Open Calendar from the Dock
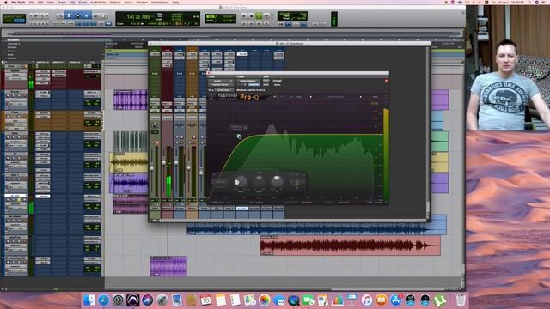Screen dimensions: 550x309 click(205, 300)
